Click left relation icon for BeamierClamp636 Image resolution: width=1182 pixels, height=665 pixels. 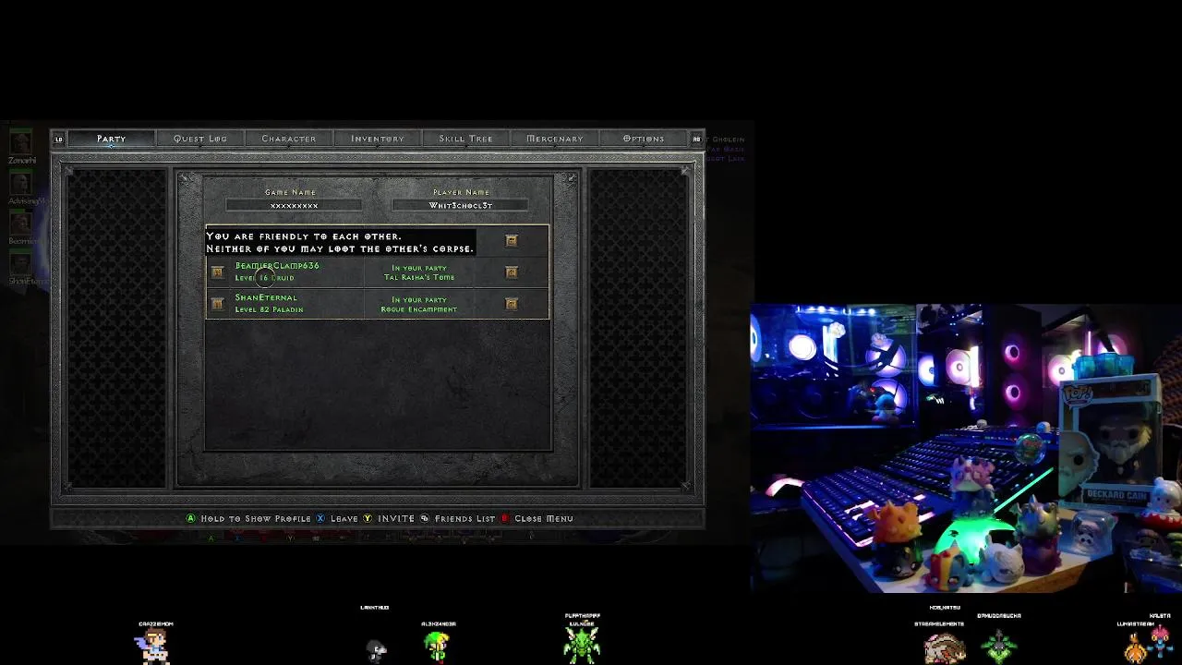coord(217,272)
